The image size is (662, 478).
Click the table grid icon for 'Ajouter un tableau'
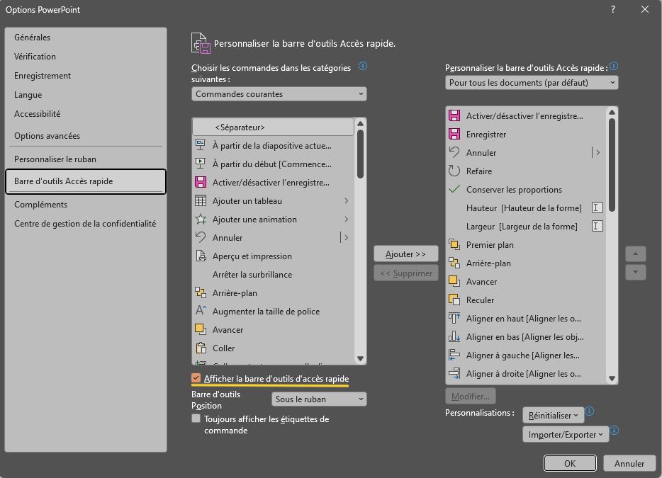pos(200,201)
